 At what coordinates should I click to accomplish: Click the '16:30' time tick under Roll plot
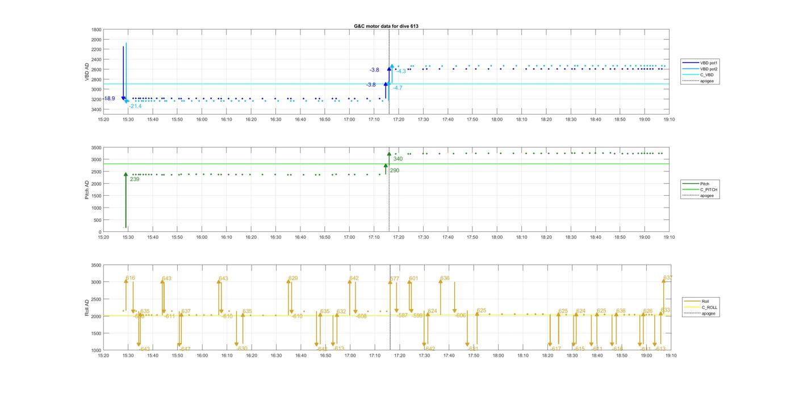coord(276,356)
